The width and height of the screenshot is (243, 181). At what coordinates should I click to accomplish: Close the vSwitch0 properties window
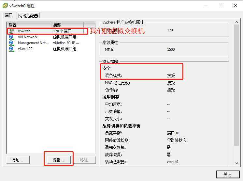pyautogui.click(x=236, y=6)
